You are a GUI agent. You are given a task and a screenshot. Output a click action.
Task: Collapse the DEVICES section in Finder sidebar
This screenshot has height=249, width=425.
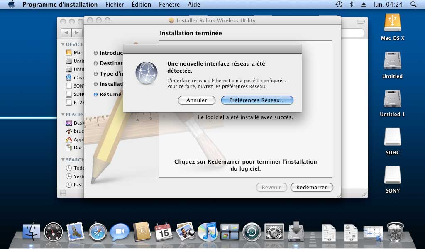coord(63,44)
